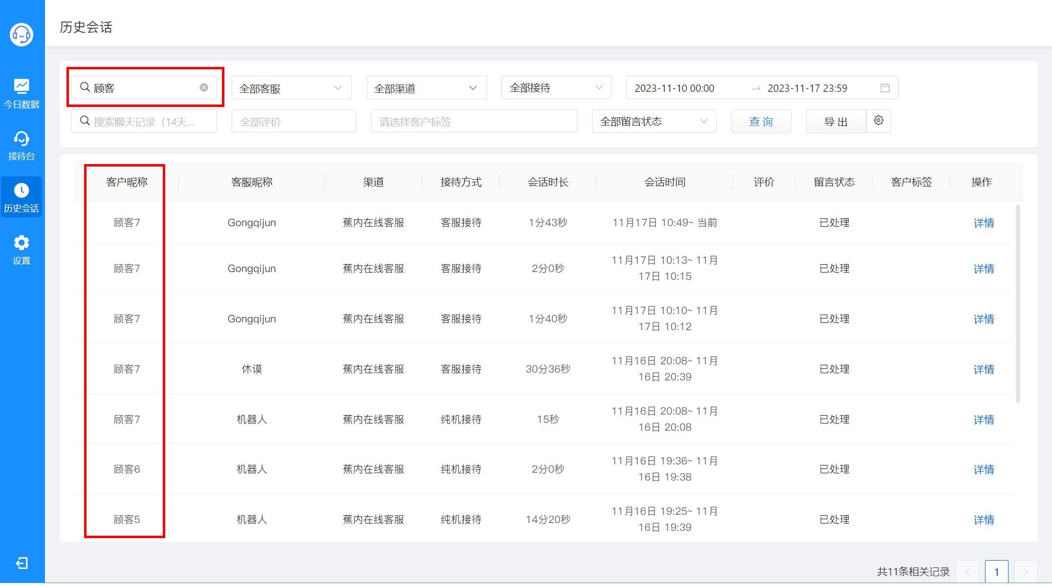The height and width of the screenshot is (587, 1052).
Task: Open the calendar date picker icon
Action: tap(885, 88)
